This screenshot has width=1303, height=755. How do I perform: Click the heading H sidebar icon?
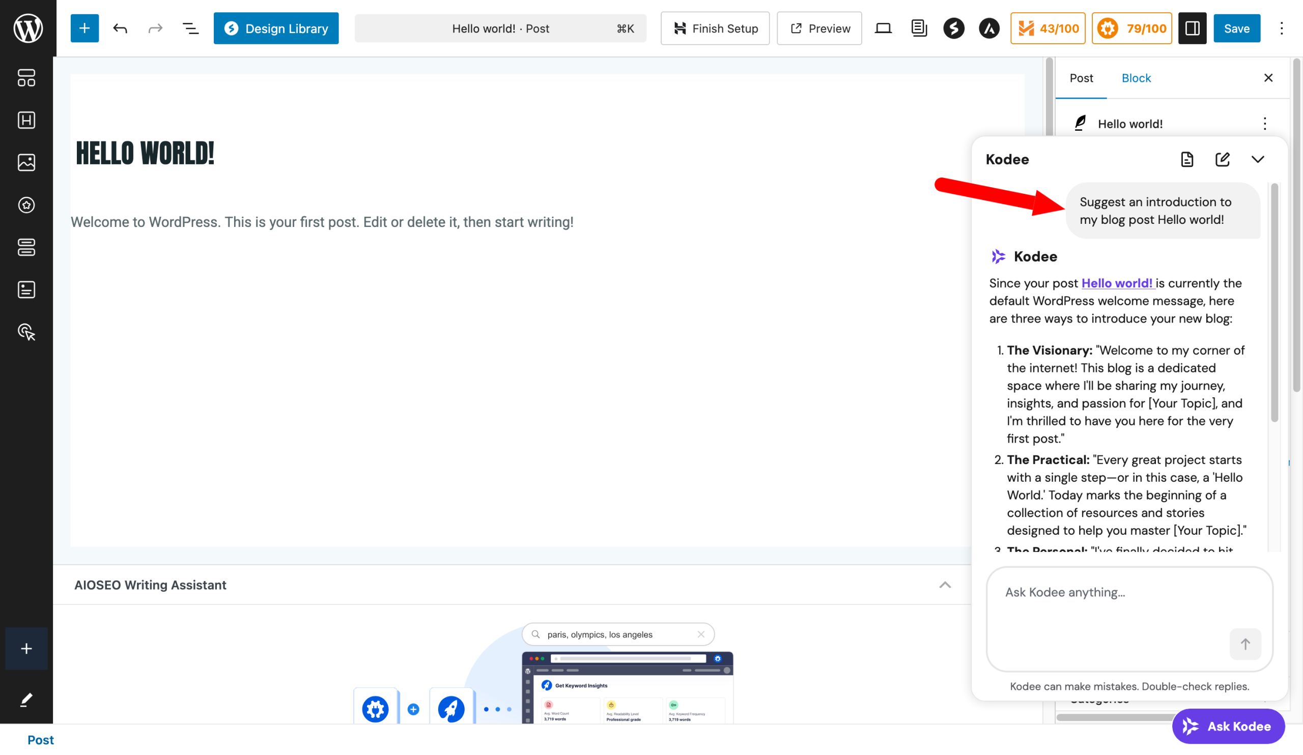[x=26, y=120]
